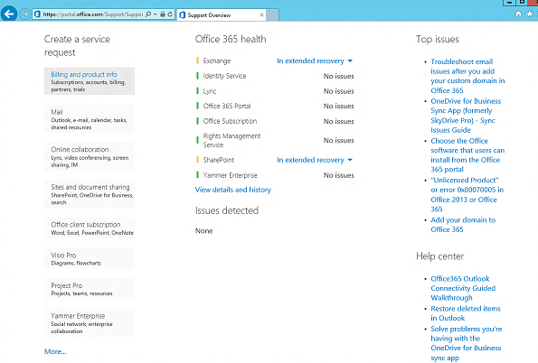The width and height of the screenshot is (538, 363).
Task: Open Sites and document sharing request tile
Action: click(x=90, y=194)
